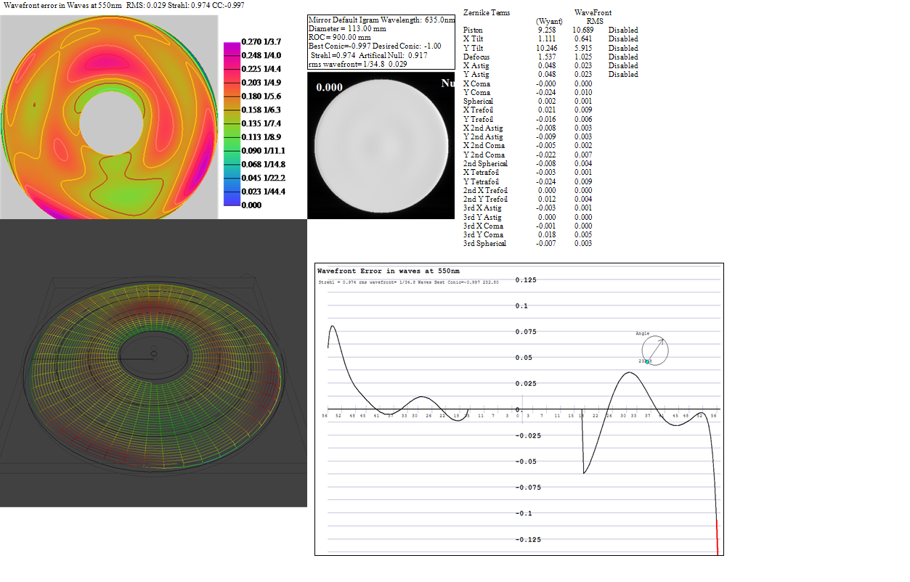The height and width of the screenshot is (582, 910).
Task: Click the "0.045 1/22.2" legend label
Action: 263,178
